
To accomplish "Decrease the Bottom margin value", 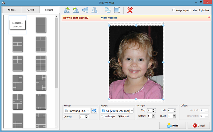I will click(x=154, y=117).
